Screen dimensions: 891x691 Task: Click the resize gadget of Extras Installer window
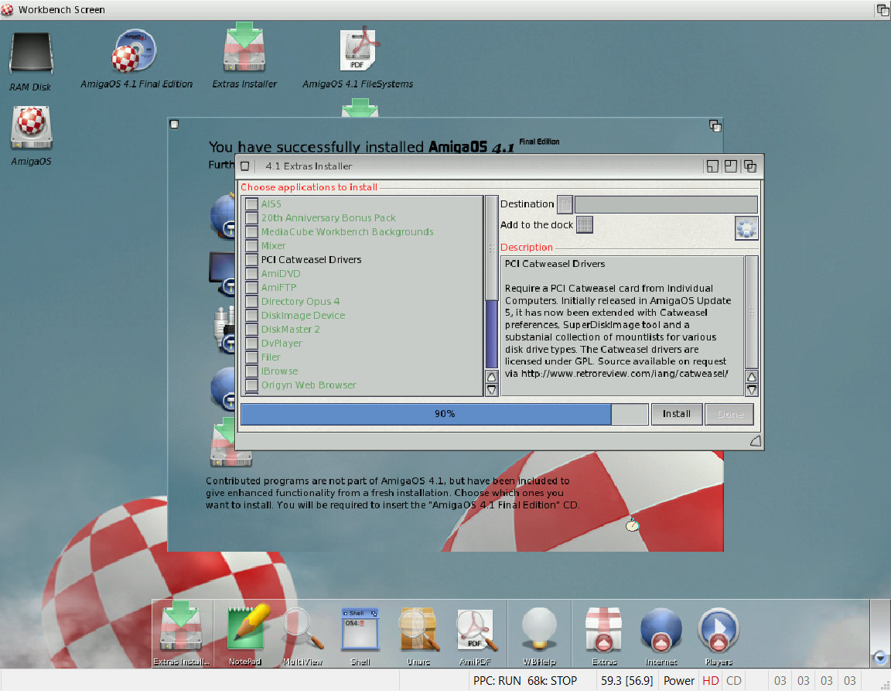755,441
